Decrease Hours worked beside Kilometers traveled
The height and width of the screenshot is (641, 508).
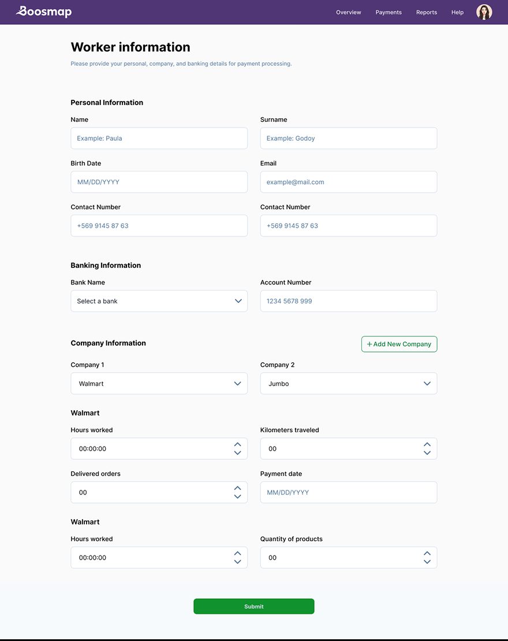[237, 453]
